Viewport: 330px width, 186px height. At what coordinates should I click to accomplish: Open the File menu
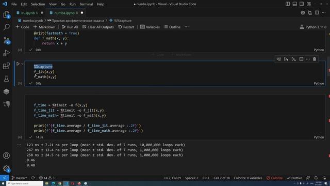14,4
